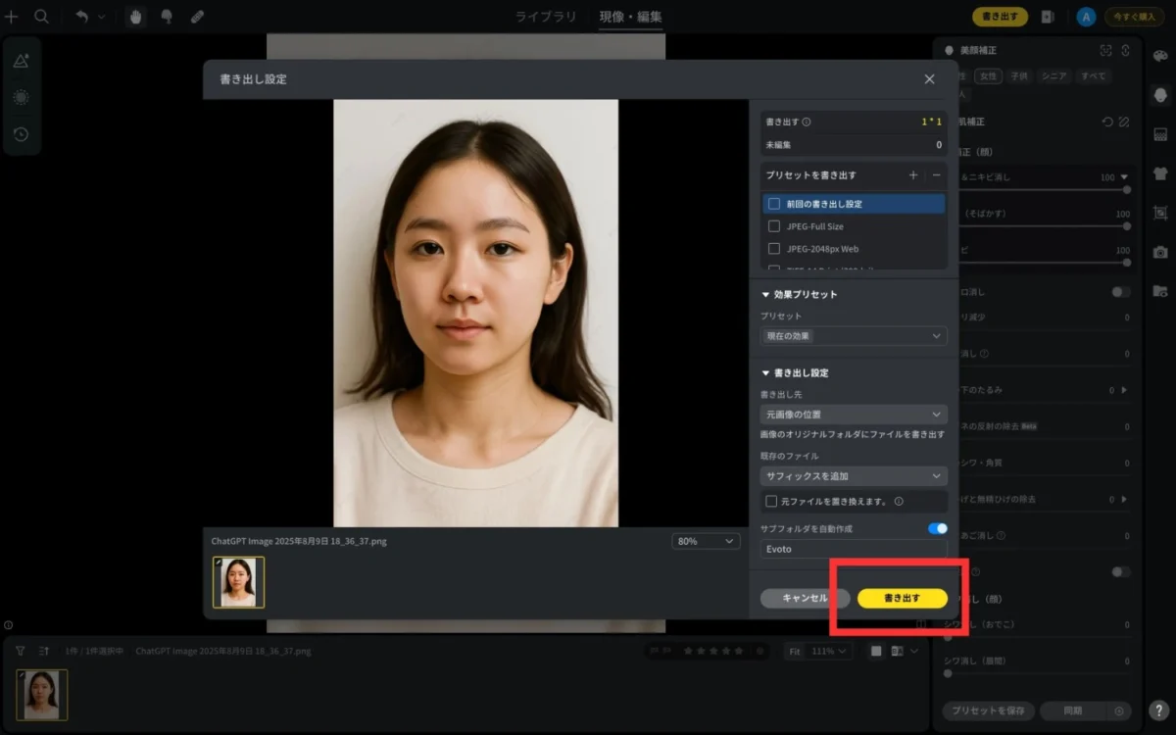
Task: Select the portrait thumbnail in bottom filmstrip
Action: [42, 695]
